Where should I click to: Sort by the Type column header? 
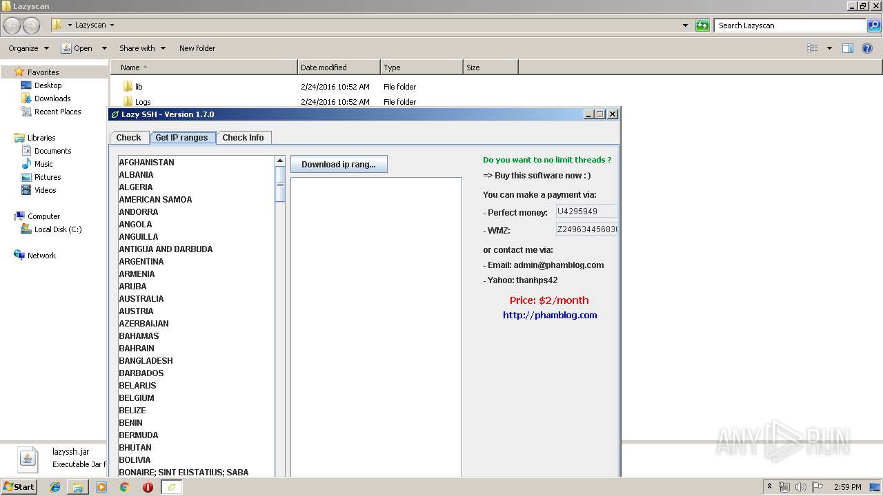pyautogui.click(x=421, y=68)
